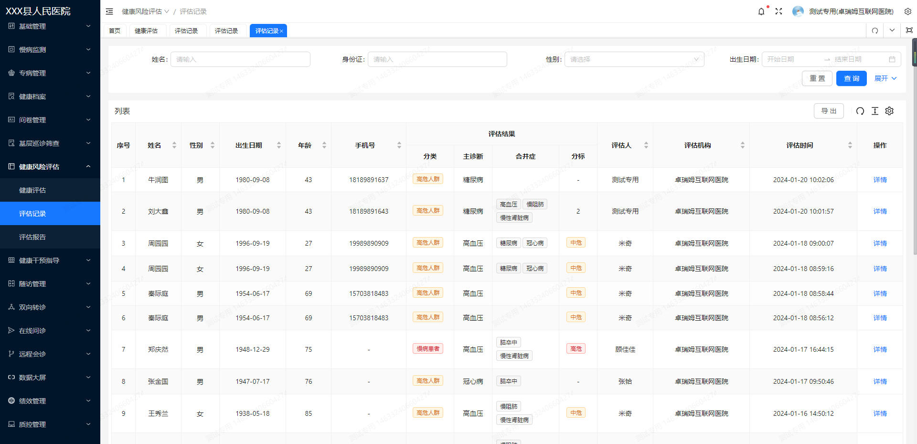917x444 pixels.
Task: Click the 开始日期 birth date field
Action: point(793,59)
